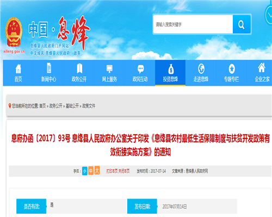The width and height of the screenshot is (272, 217).
Task: Click the 关闭本页 close page link
Action: (124, 171)
